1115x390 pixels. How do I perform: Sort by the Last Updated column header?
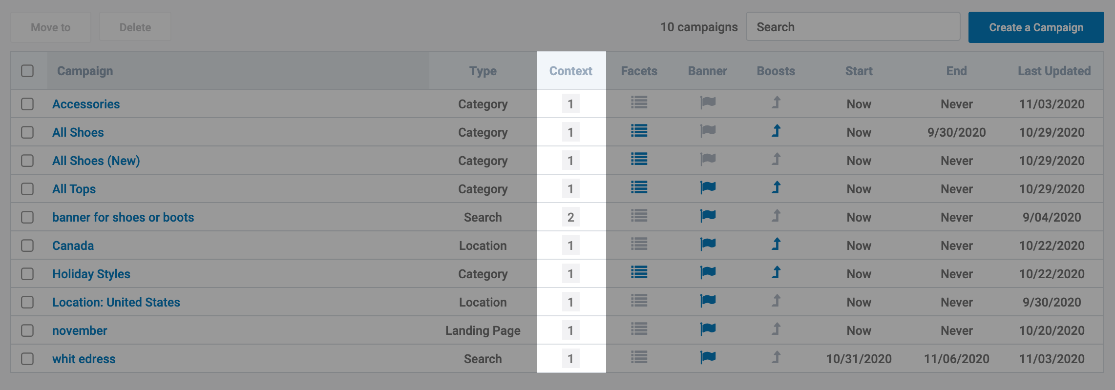[1054, 71]
